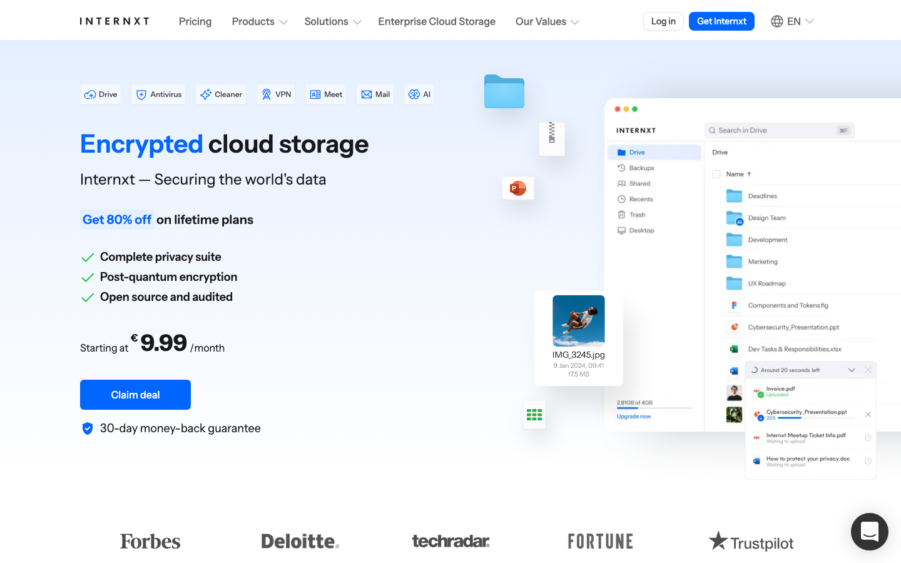Expand the Products dropdown menu
Screen dimensions: 901x563
pyautogui.click(x=260, y=21)
